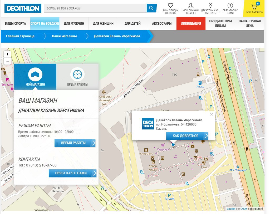Open the yellow shopping cart
270x214 pixels.
[254, 8]
